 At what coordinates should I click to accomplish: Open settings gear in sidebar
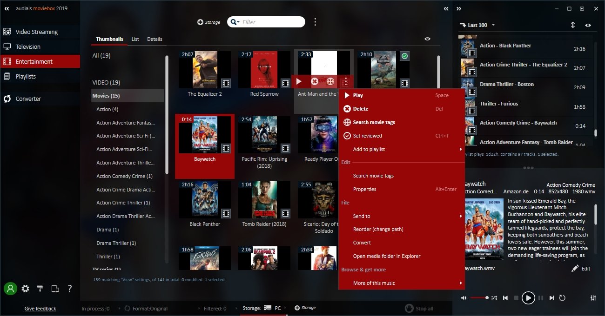26,289
